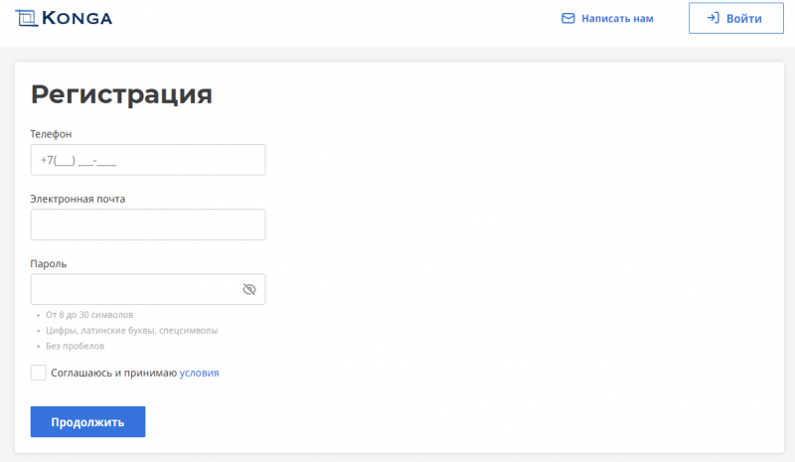Focus the phone number input field
The image size is (795, 462).
pos(148,160)
